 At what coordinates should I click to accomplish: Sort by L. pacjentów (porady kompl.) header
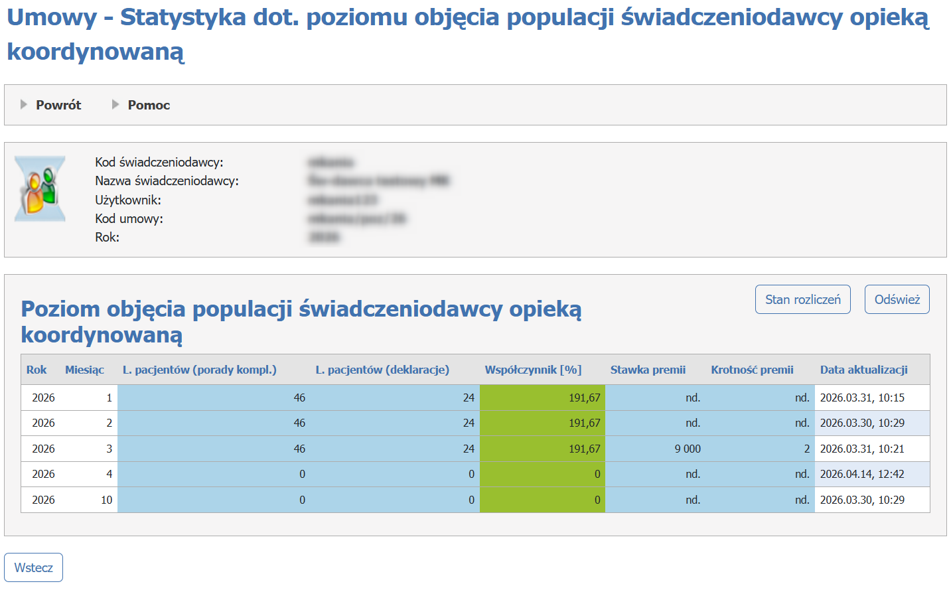tap(199, 370)
